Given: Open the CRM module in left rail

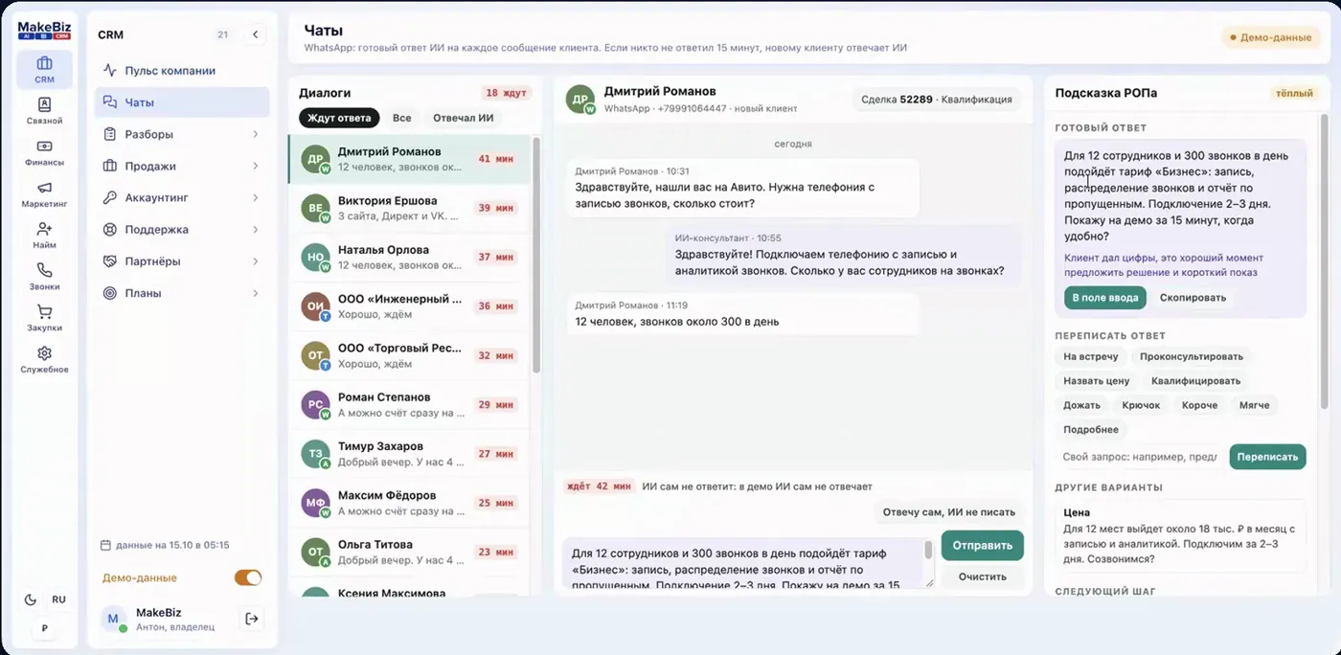Looking at the screenshot, I should click(x=44, y=70).
